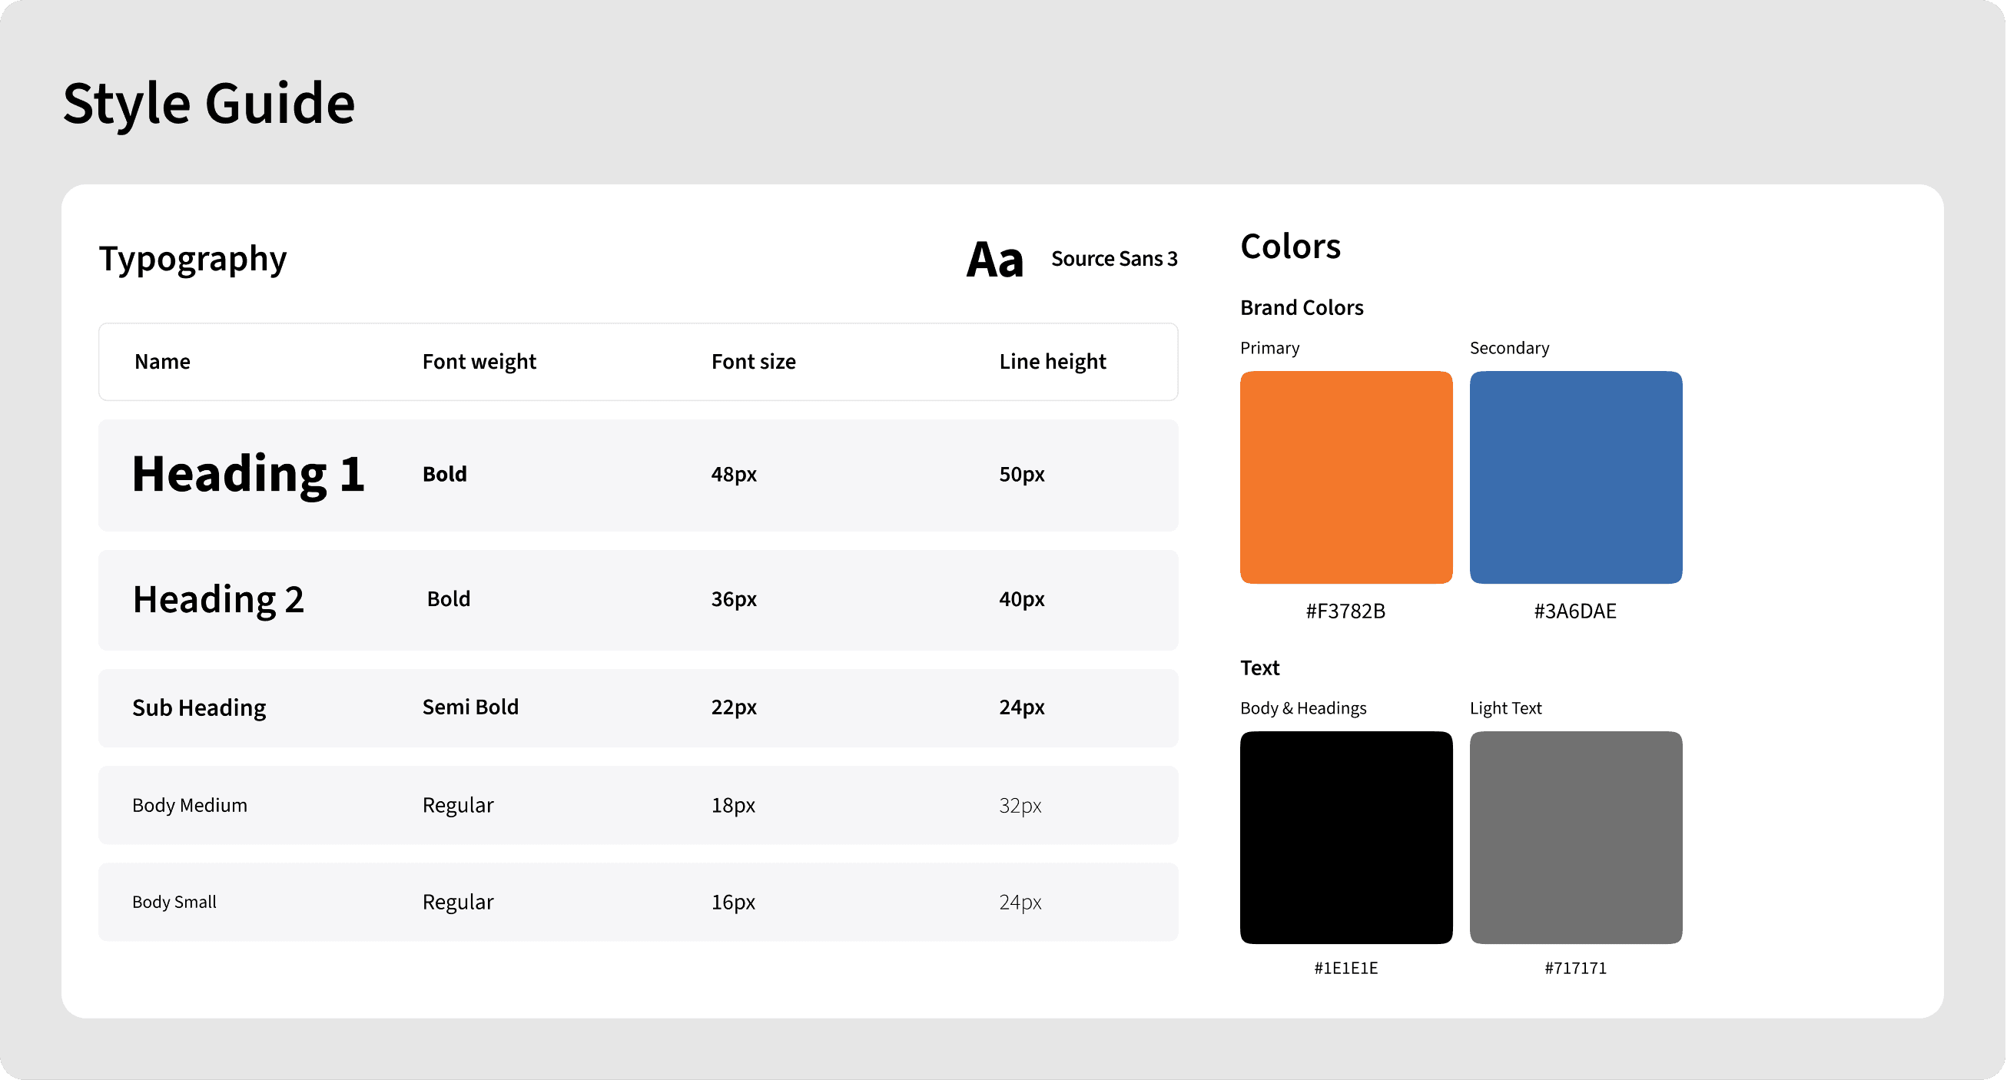Click the Body Small row label
2007x1080 pixels.
pyautogui.click(x=174, y=902)
